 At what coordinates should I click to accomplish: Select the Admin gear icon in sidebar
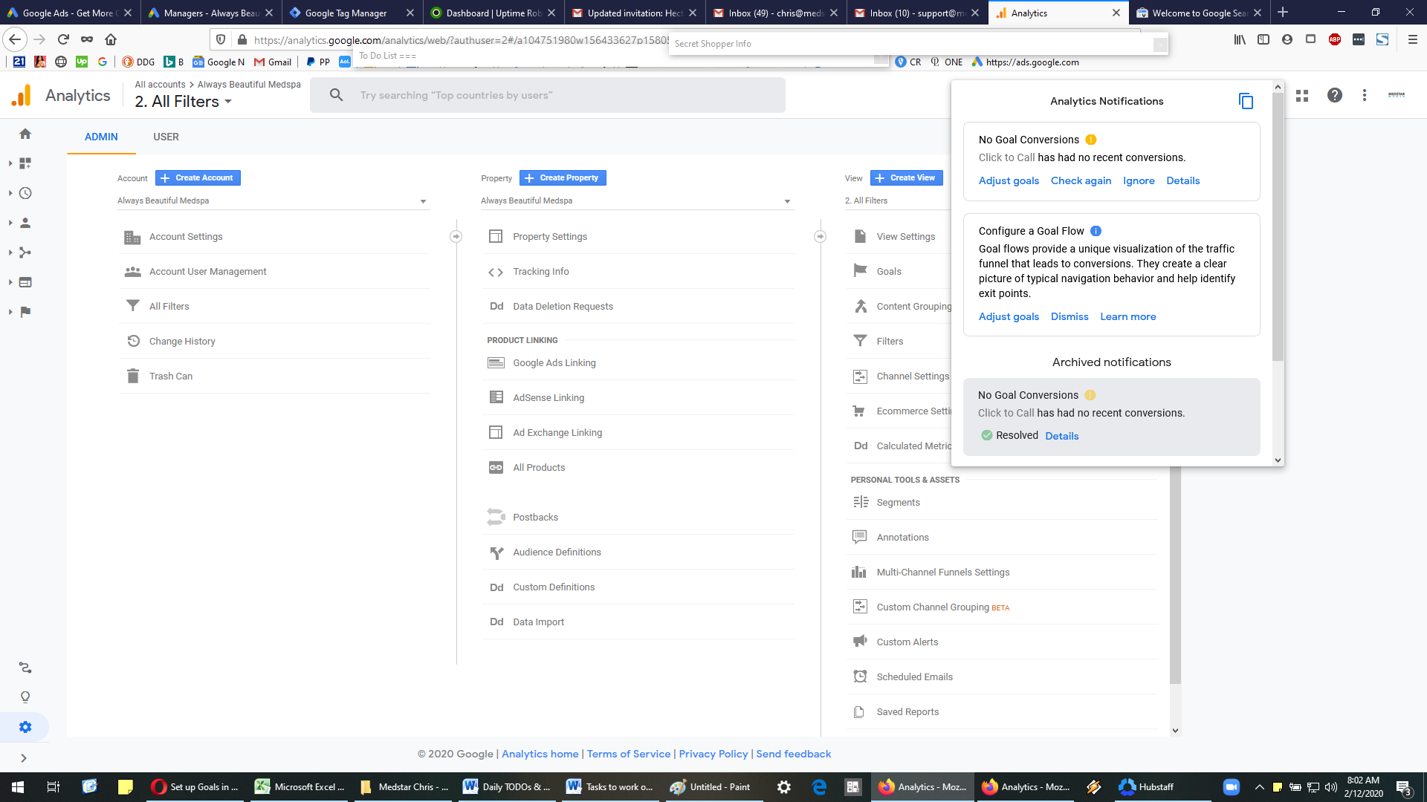(x=25, y=727)
